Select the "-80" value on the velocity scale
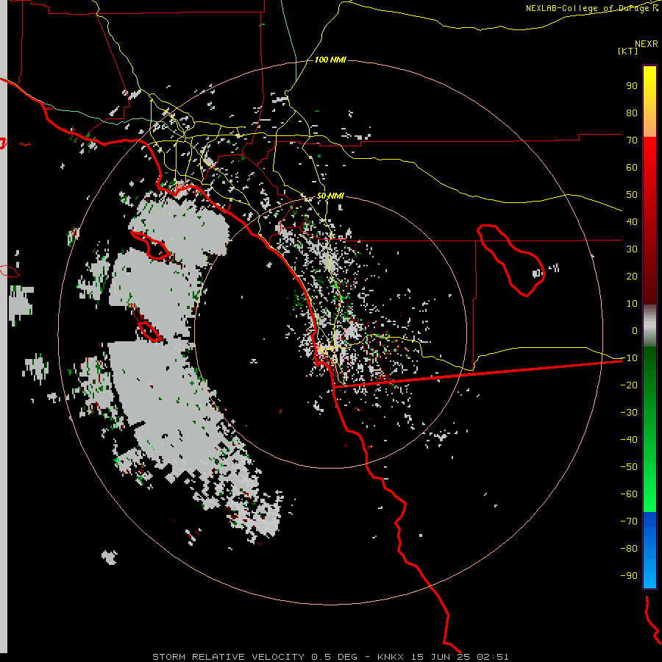This screenshot has width=662, height=662. point(629,549)
